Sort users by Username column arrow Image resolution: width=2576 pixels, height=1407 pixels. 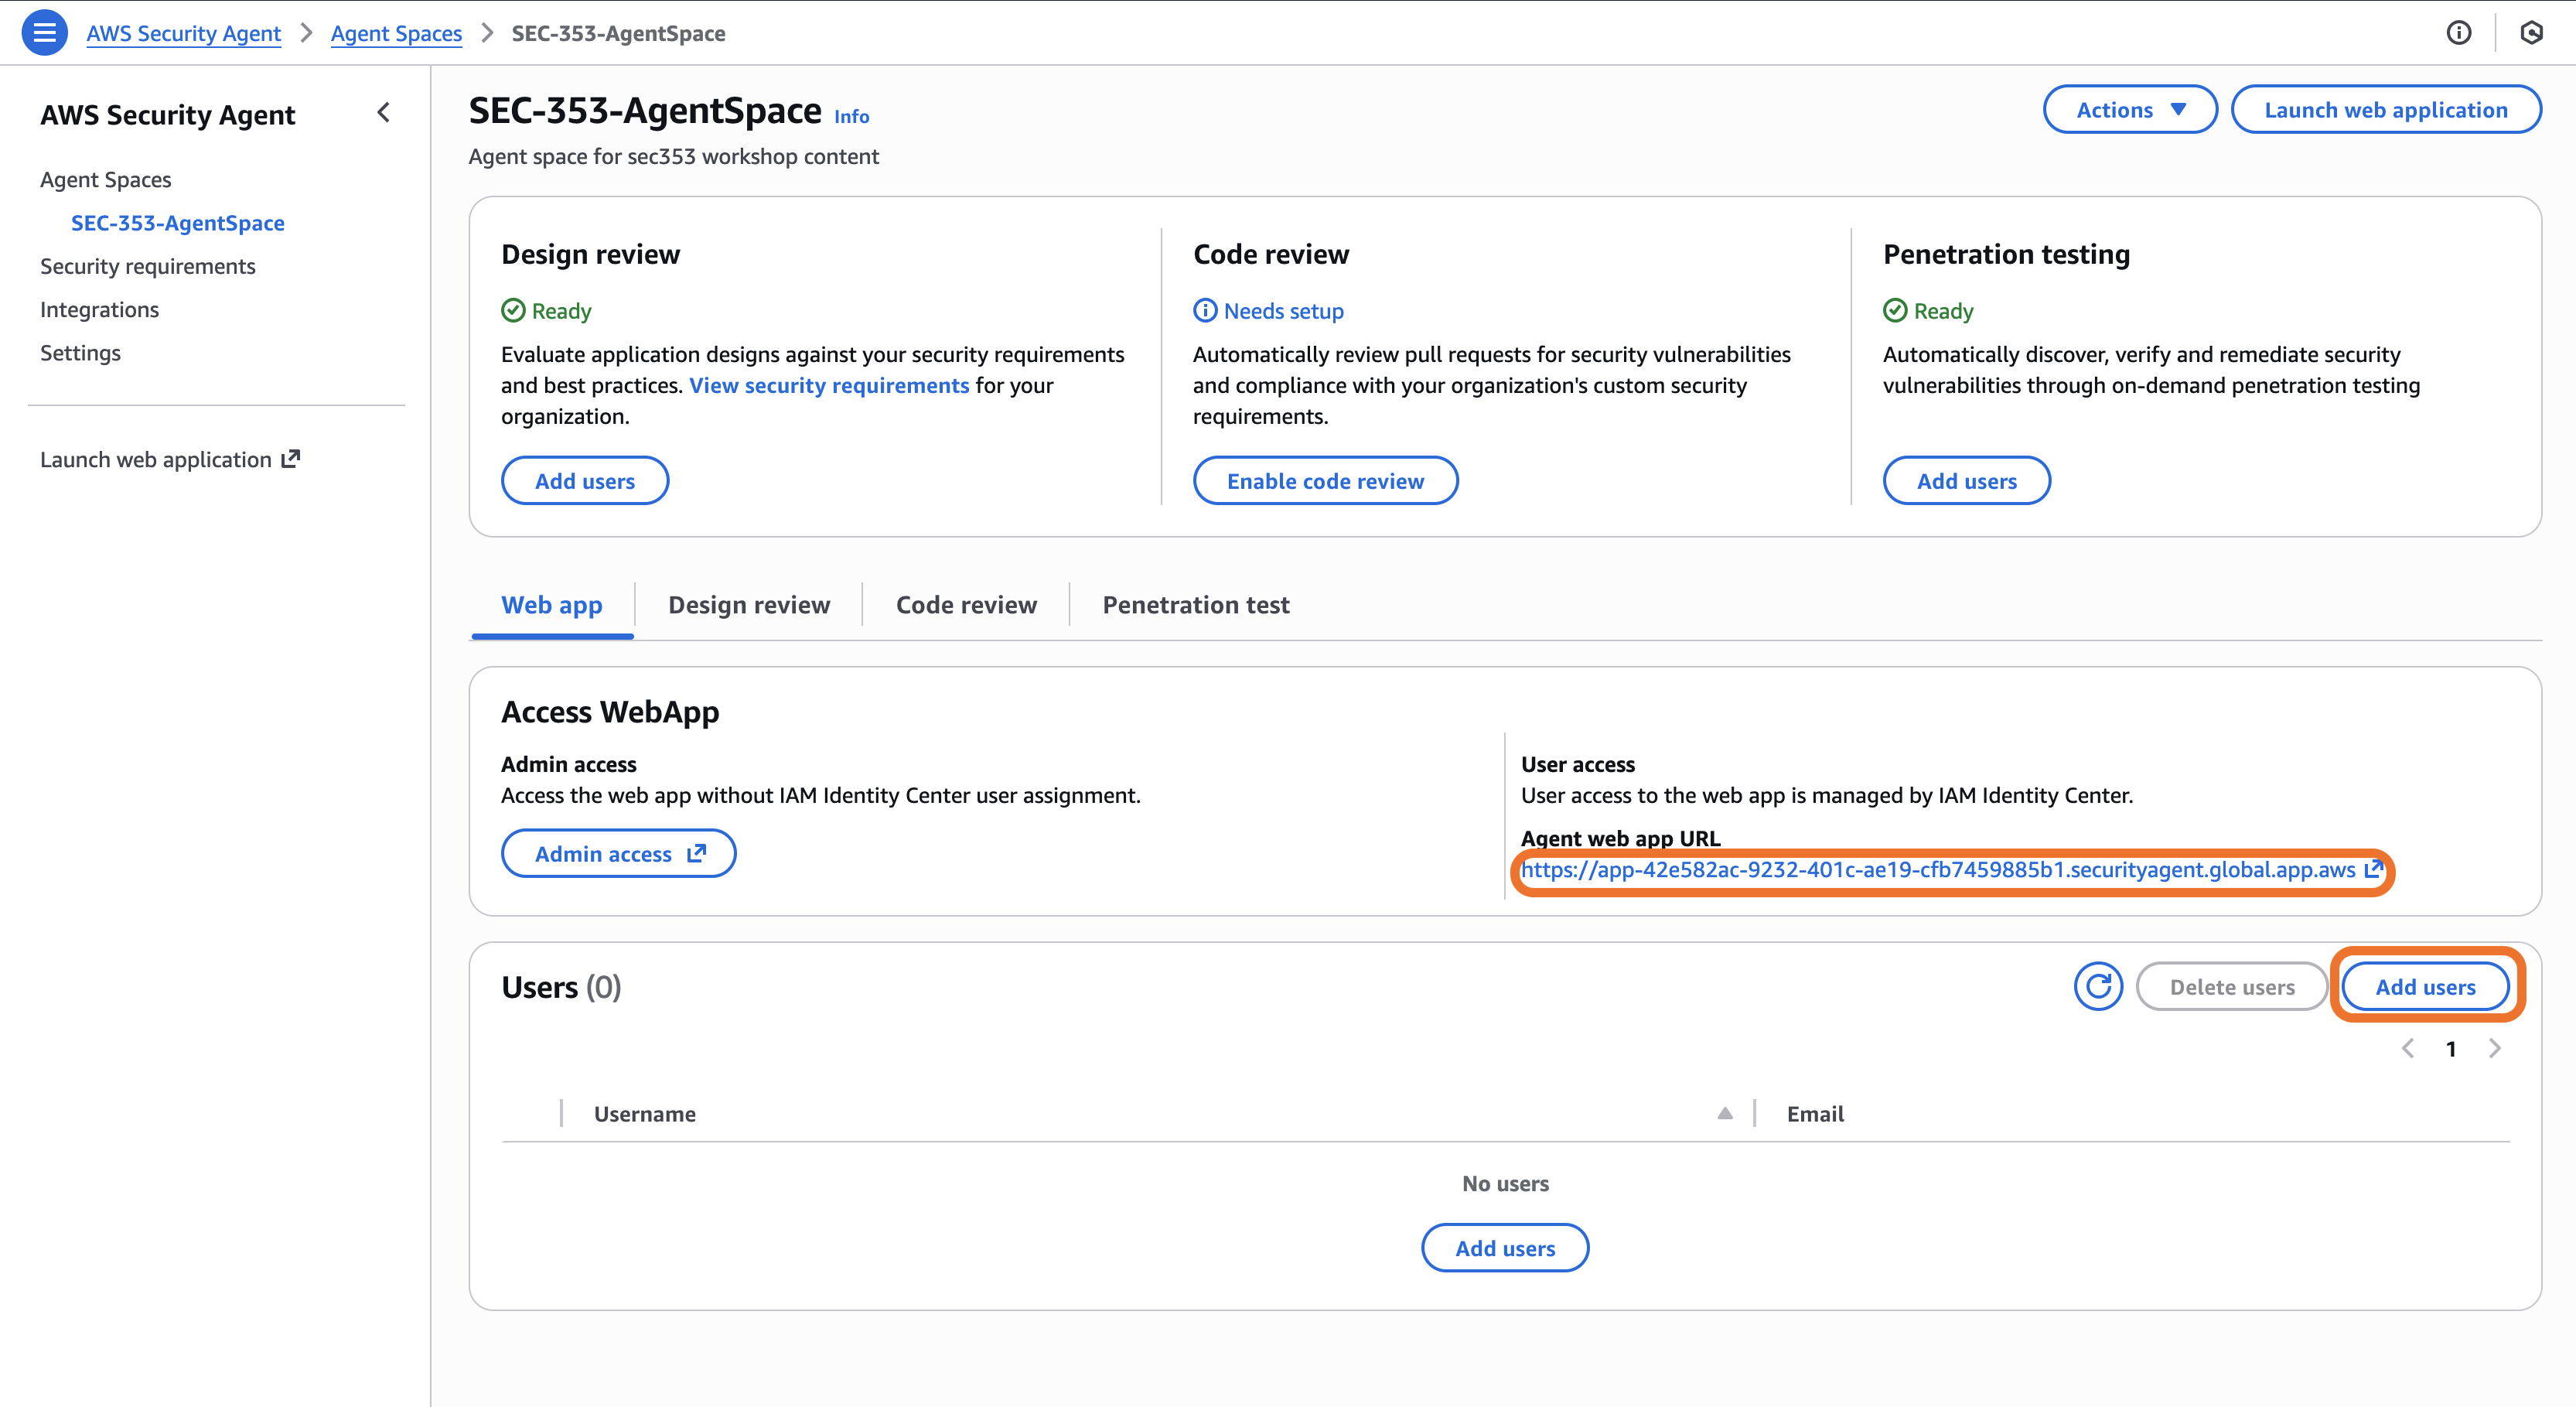coord(1725,1113)
